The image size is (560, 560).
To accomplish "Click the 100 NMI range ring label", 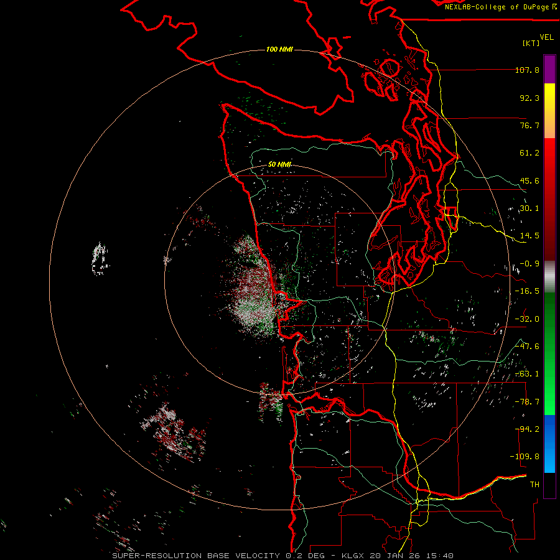I will tap(279, 49).
